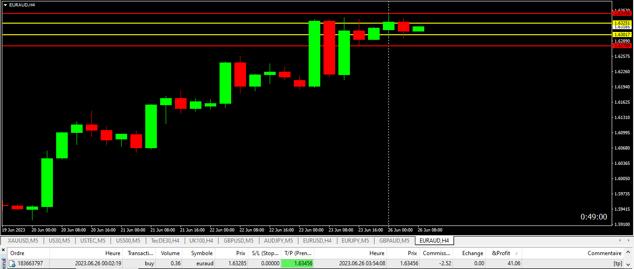The height and width of the screenshot is (269, 634).
Task: Click the Prix header beside Commiss...
Action: [403, 253]
